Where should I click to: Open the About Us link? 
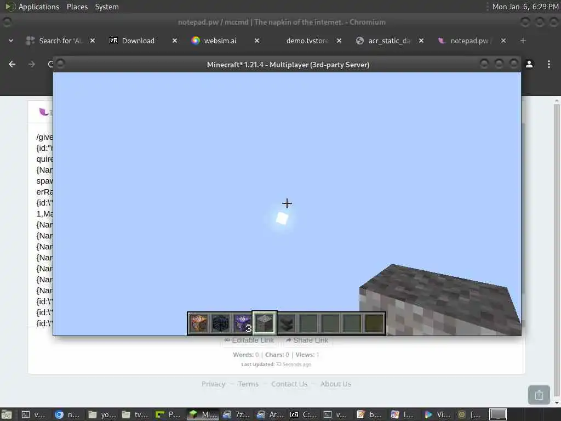pos(336,384)
